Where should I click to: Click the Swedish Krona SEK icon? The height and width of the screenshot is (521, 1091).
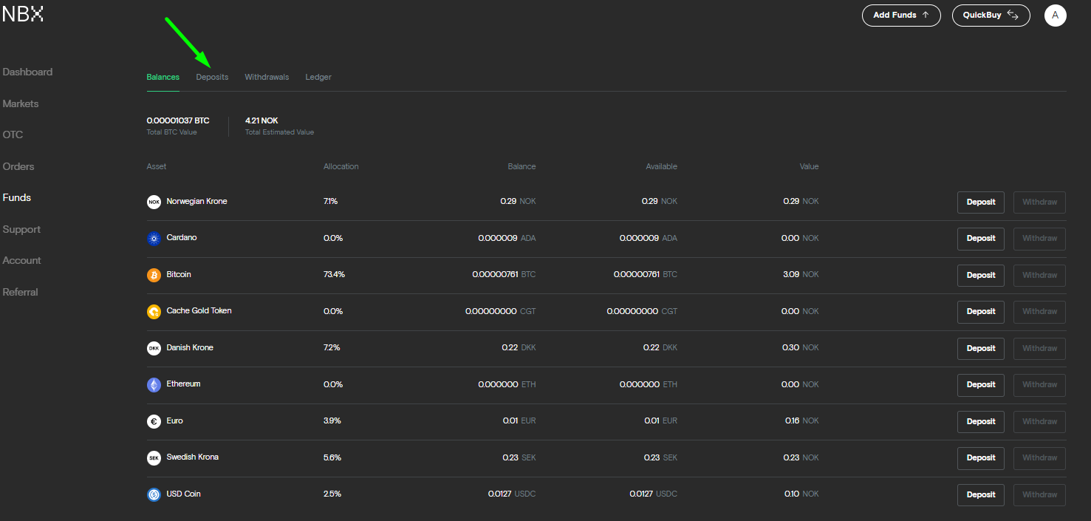pos(154,458)
